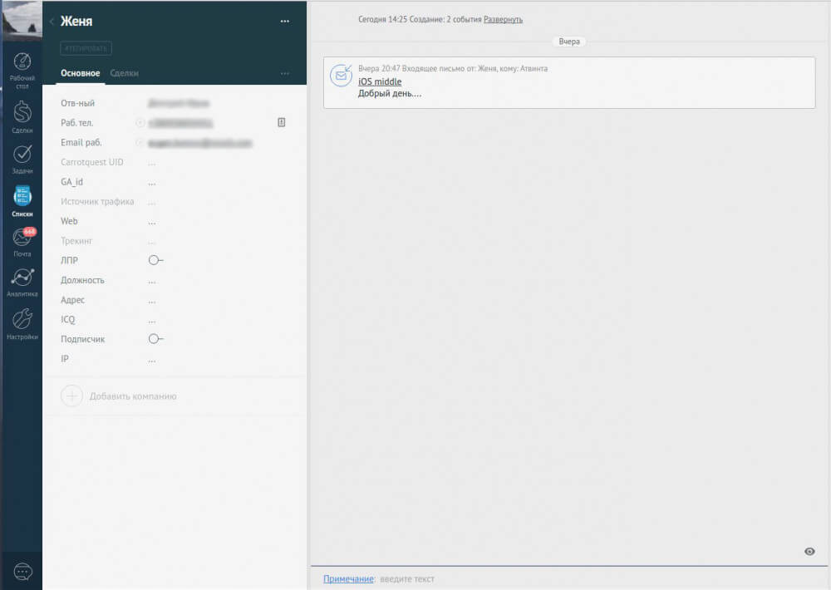Open the tab row three-dot menu
Viewport: 831px width, 590px height.
[x=284, y=73]
